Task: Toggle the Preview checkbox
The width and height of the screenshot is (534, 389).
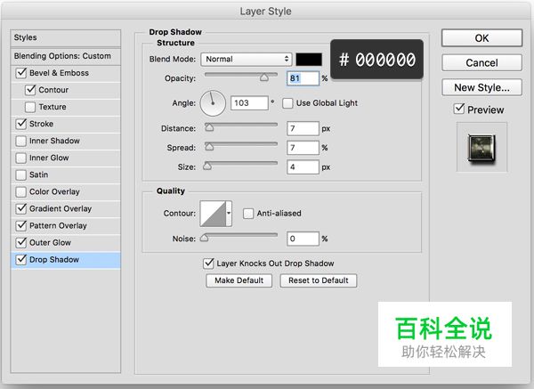Action: [x=459, y=109]
